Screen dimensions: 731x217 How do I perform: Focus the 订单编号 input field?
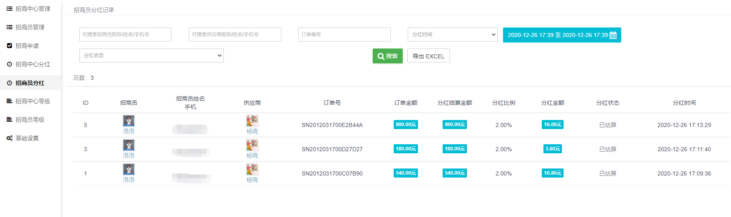pos(344,35)
